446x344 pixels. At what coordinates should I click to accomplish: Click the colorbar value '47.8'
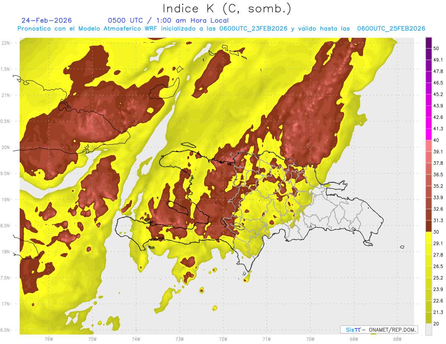[x=438, y=71]
